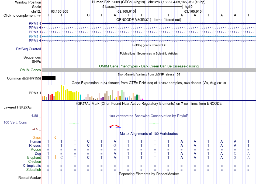Click the gray C in Dog row
Viewport: 256px width, 184px height.
235,154
